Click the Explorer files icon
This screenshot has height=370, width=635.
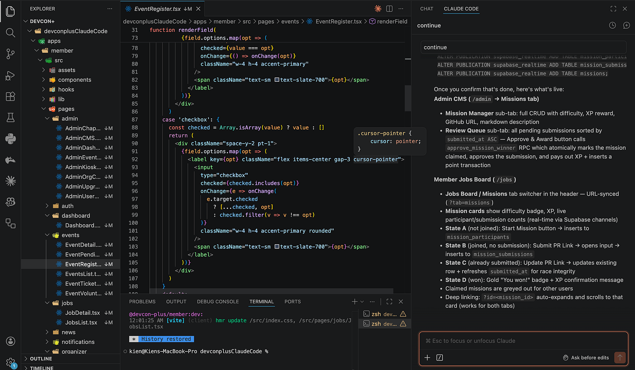tap(10, 11)
